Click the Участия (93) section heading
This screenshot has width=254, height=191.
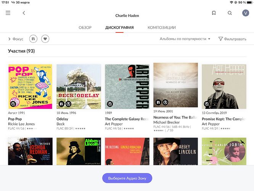point(21,51)
